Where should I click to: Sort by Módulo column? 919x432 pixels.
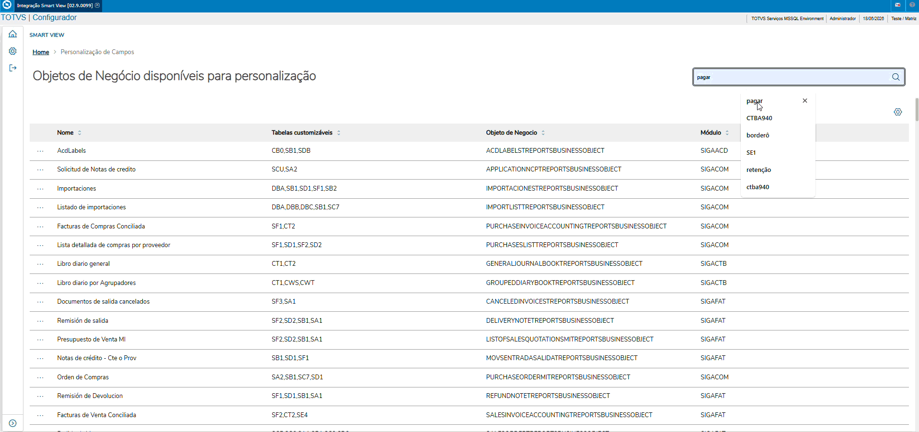pyautogui.click(x=727, y=133)
